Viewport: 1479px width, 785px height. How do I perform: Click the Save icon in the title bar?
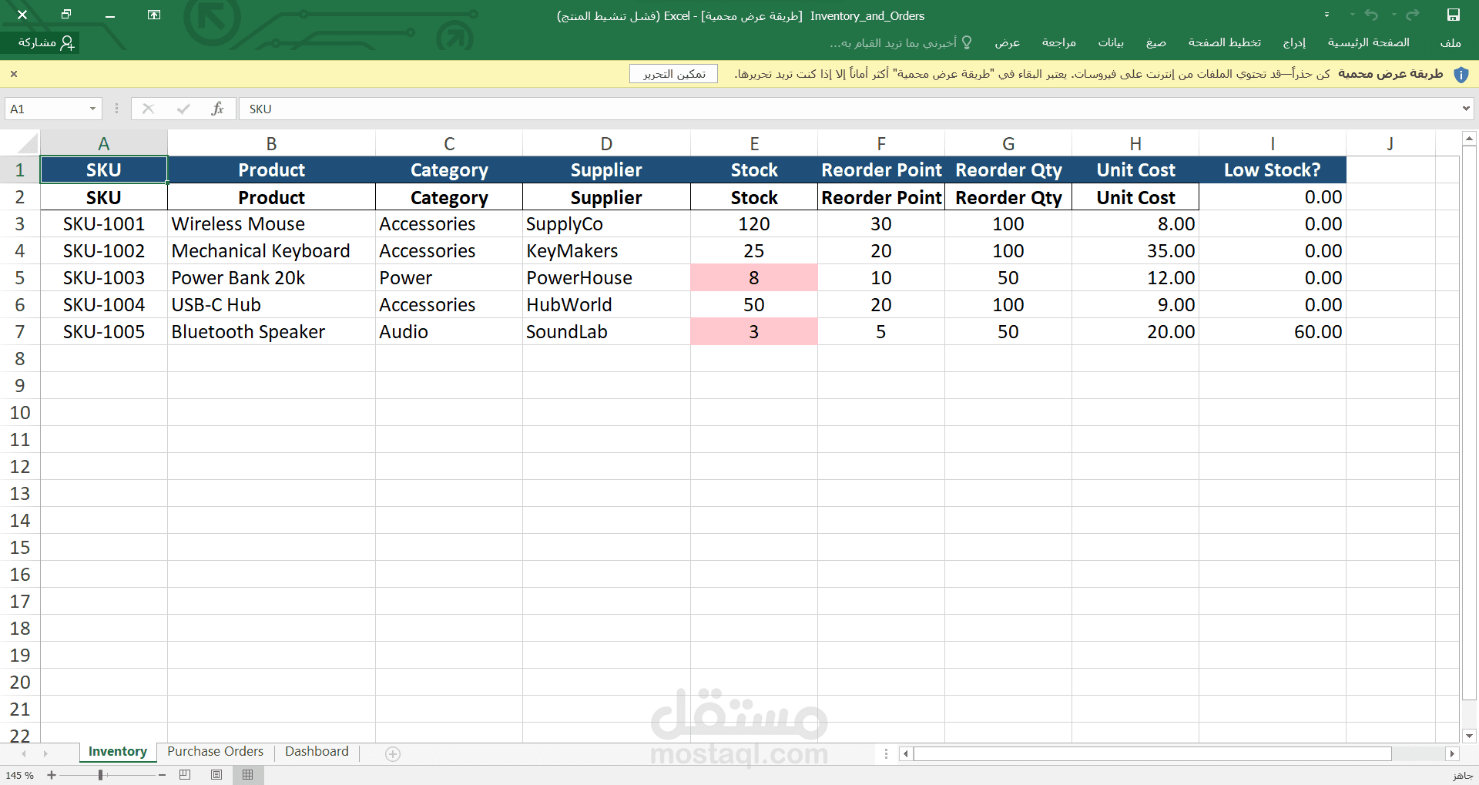[x=1454, y=15]
